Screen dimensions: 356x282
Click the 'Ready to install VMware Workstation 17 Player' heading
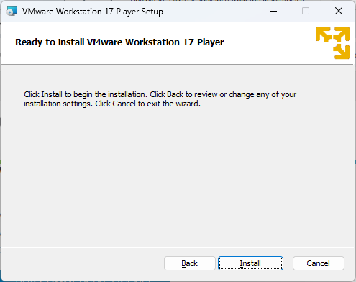(119, 42)
